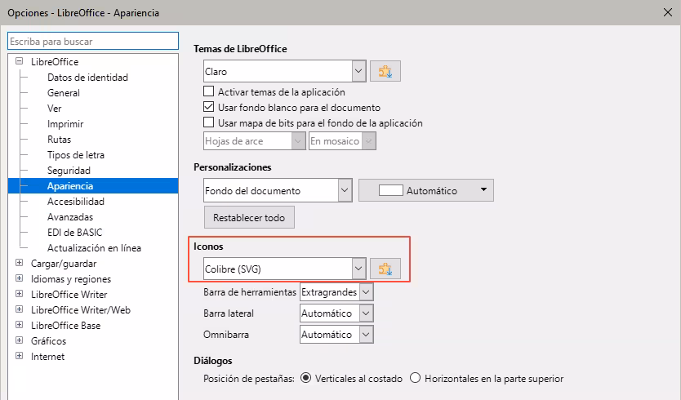The image size is (681, 400).
Task: Select Ver in the options tree
Action: pos(54,108)
